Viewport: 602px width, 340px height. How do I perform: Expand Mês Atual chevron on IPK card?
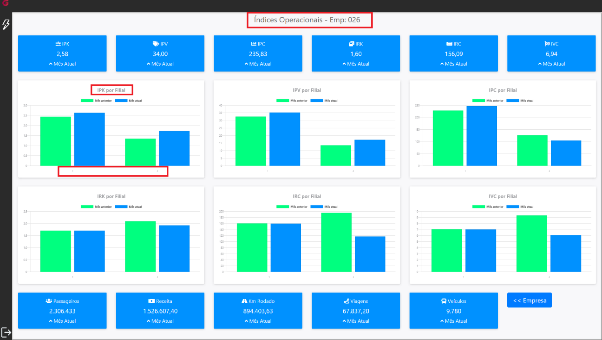pos(51,64)
